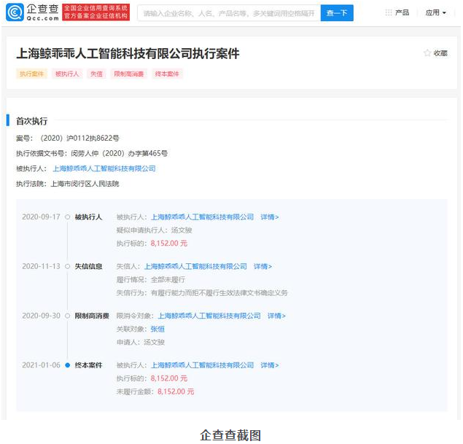Click the document number 闵劳人仲（2020）办字第465号
The image size is (463, 444).
pos(120,153)
